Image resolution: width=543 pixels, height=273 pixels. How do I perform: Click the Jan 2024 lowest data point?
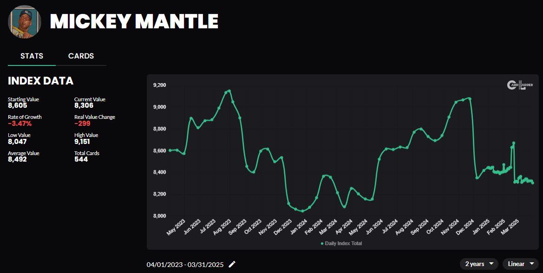click(302, 211)
